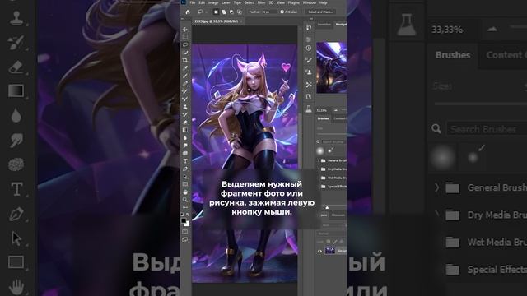527x296 pixels.
Task: Click the crossed tools icon in center panel strip
Action: [309, 85]
